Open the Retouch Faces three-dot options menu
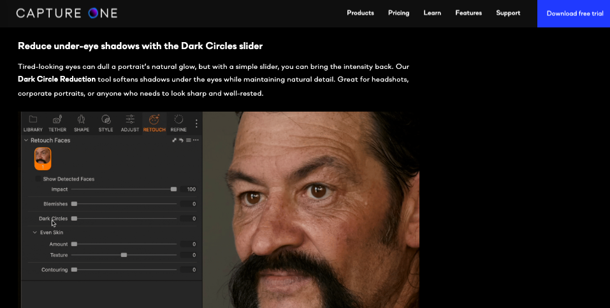This screenshot has width=610, height=308. point(196,140)
